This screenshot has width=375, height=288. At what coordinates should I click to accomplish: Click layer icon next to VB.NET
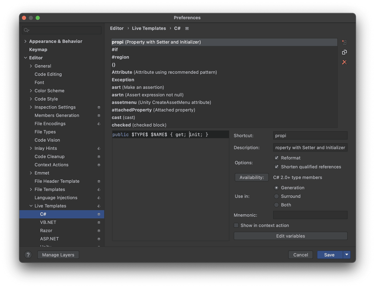point(99,222)
